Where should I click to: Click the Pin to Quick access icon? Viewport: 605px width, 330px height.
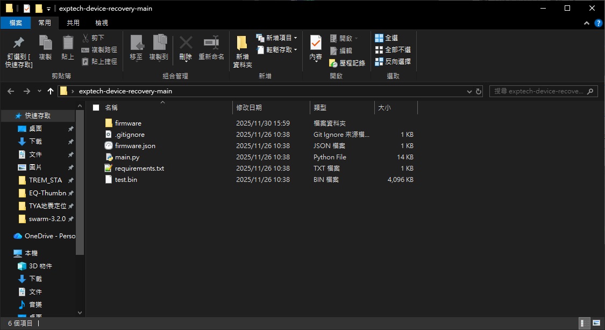[x=19, y=43]
